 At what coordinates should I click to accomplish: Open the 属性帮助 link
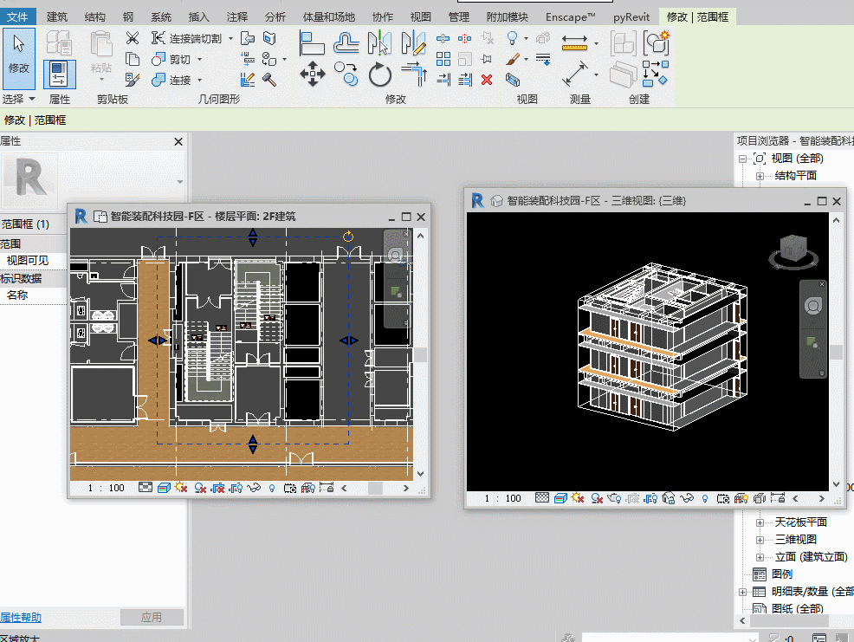[x=21, y=618]
